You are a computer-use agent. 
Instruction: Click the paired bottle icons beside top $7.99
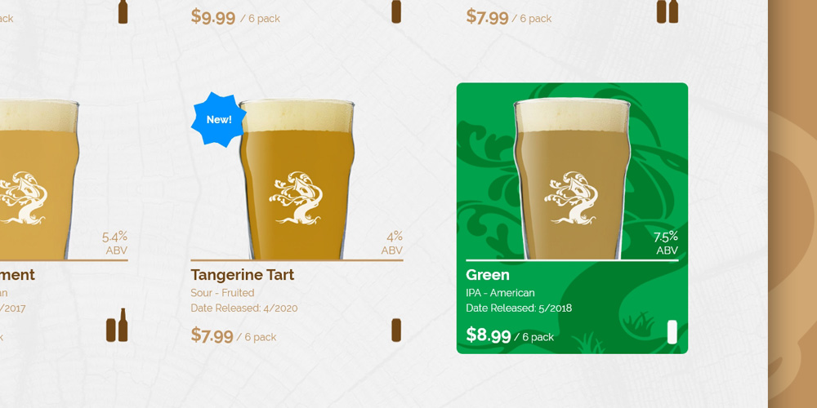[x=667, y=11]
